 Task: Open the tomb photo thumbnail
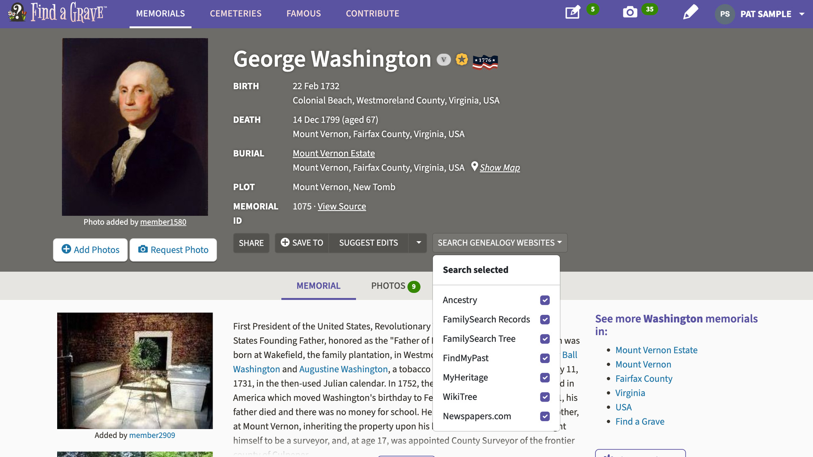pos(135,371)
